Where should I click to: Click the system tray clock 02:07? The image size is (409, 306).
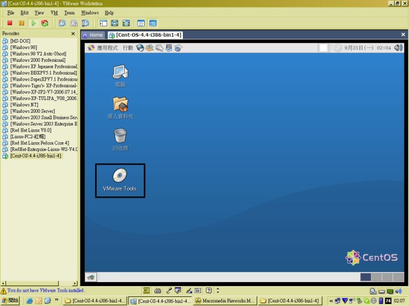[399, 301]
